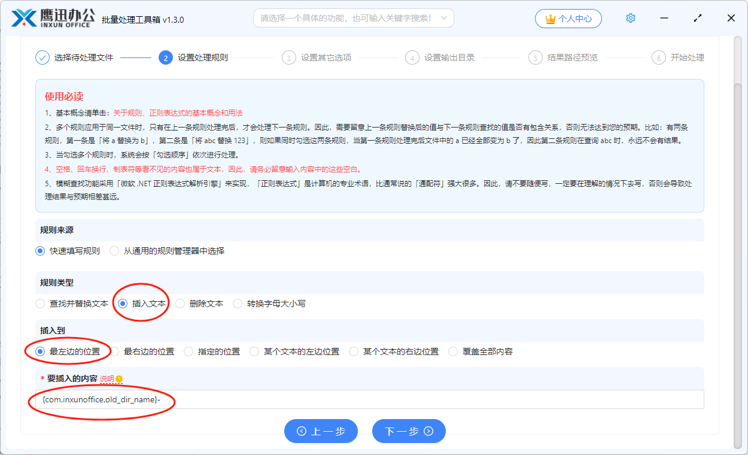Open the 说明 explanation link
748x455 pixels.
click(106, 379)
